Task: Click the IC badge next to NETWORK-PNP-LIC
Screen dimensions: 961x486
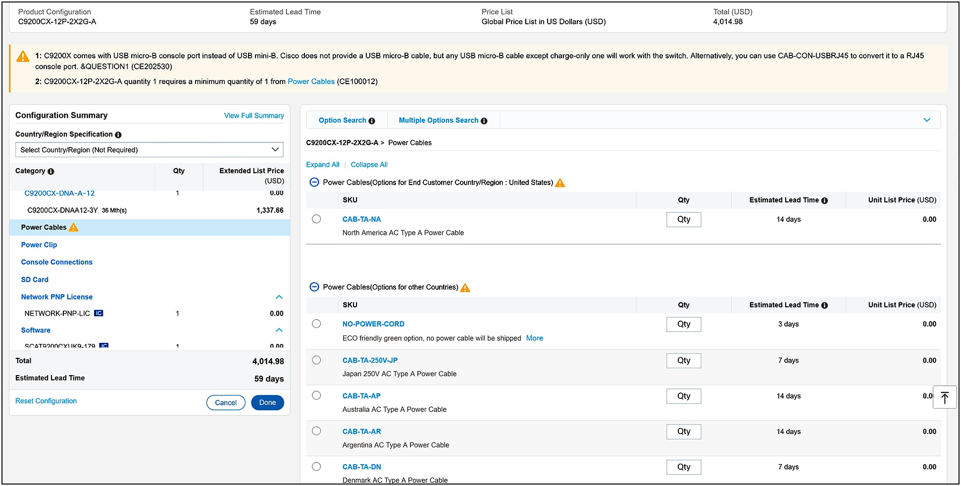Action: coord(99,313)
